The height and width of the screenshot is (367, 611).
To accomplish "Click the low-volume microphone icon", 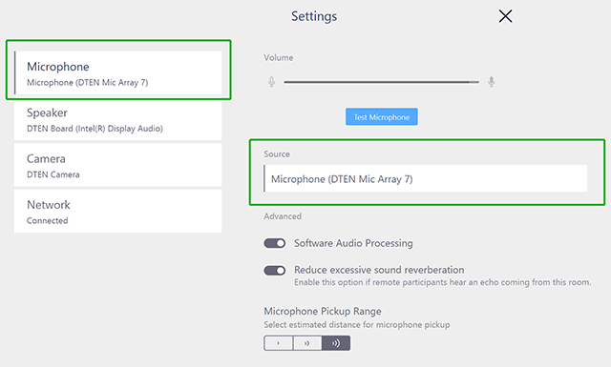I will 271,82.
